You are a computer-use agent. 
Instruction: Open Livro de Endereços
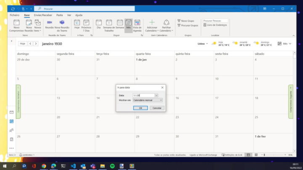[217, 25]
